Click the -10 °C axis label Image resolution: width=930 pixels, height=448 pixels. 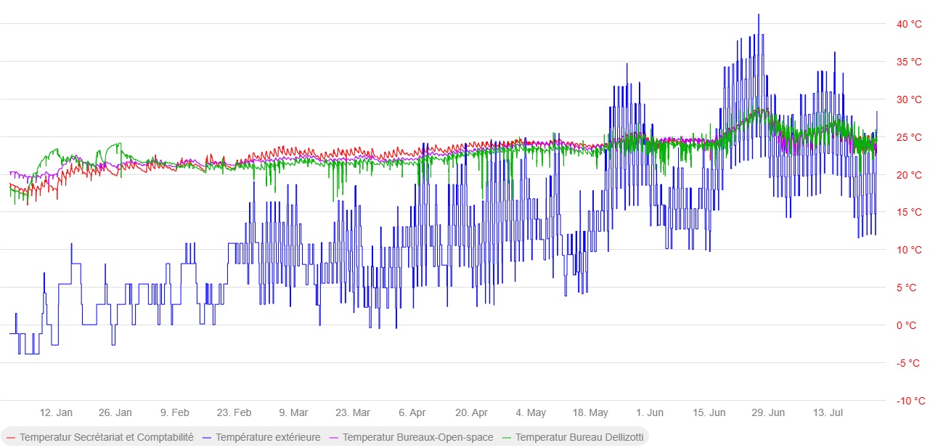(x=910, y=401)
